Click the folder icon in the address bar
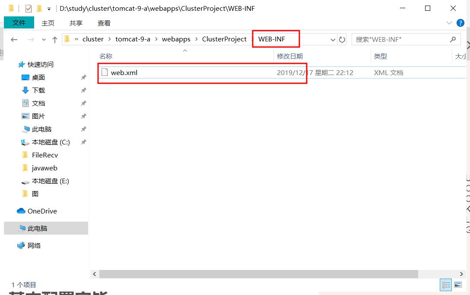This screenshot has width=470, height=295. pos(67,39)
